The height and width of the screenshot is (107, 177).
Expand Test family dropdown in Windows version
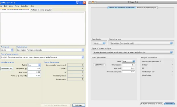(7, 50)
